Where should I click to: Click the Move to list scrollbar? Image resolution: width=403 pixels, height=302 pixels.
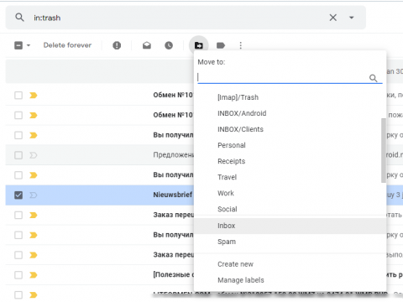coord(384,150)
